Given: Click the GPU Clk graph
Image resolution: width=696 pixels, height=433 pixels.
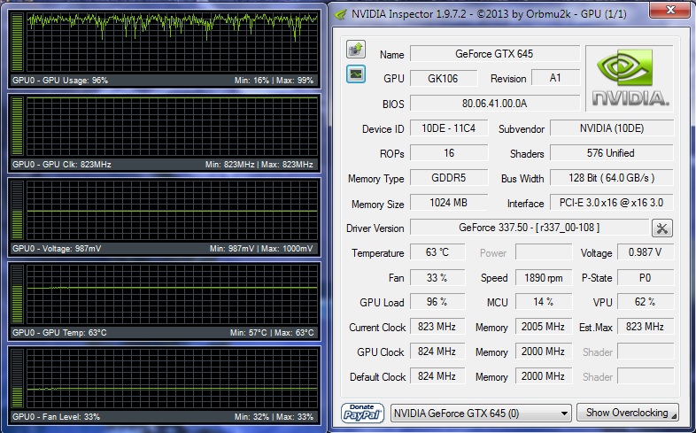Looking at the screenshot, I should tap(172, 126).
